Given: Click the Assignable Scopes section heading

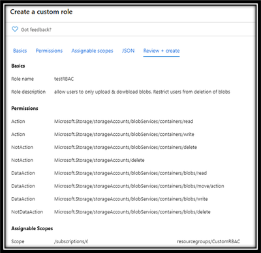Looking at the screenshot, I should pyautogui.click(x=32, y=228).
